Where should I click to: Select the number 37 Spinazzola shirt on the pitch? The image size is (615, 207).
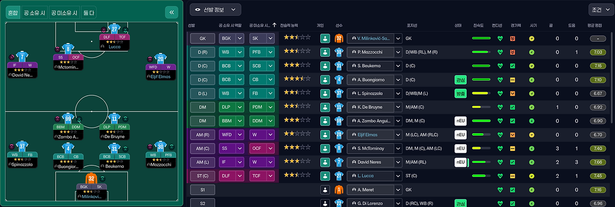coord(22,146)
